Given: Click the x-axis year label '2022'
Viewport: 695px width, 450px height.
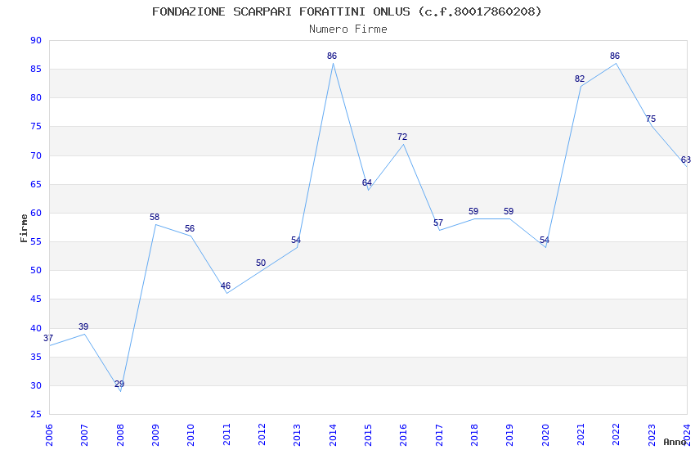Looking at the screenshot, I should coord(617,434).
